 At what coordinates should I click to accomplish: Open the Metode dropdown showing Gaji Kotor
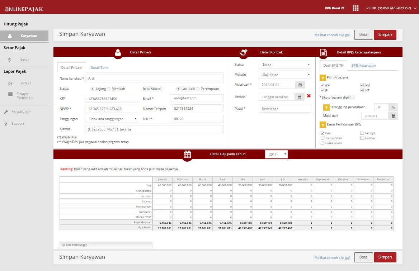coord(285,75)
